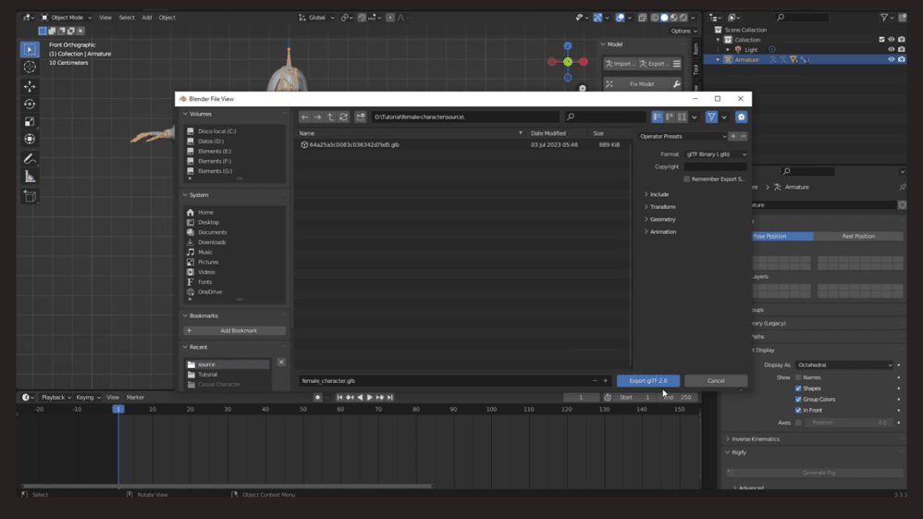The width and height of the screenshot is (923, 519).
Task: Go back to previous folder
Action: [x=304, y=117]
